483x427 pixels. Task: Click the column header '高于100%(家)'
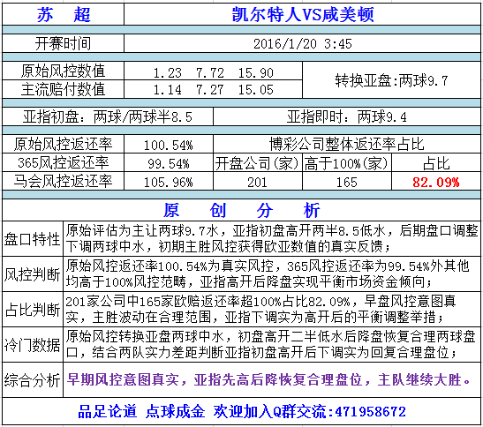click(x=346, y=163)
